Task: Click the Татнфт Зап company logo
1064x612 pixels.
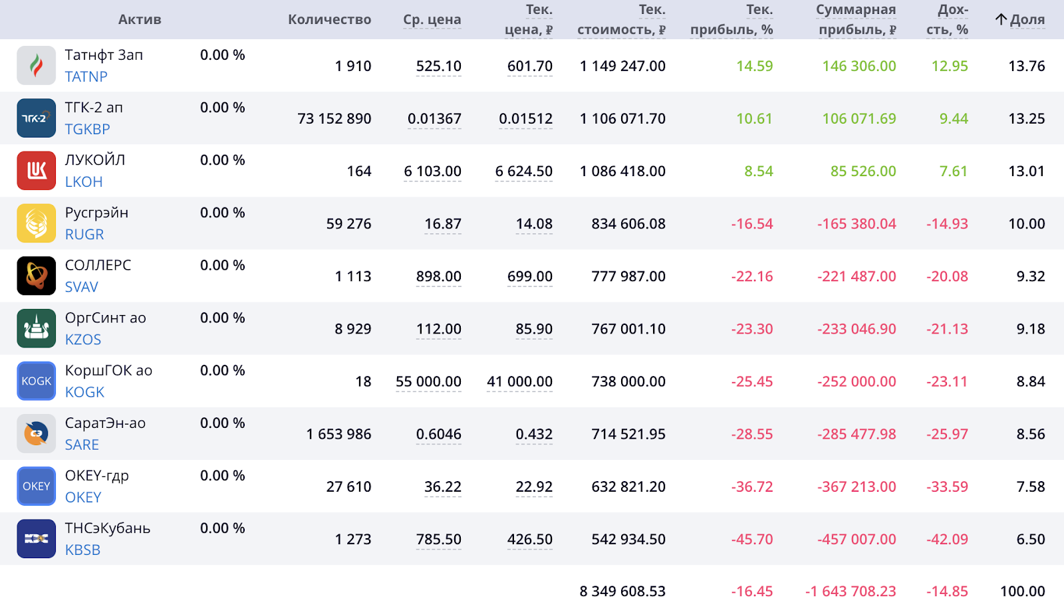Action: 36,66
